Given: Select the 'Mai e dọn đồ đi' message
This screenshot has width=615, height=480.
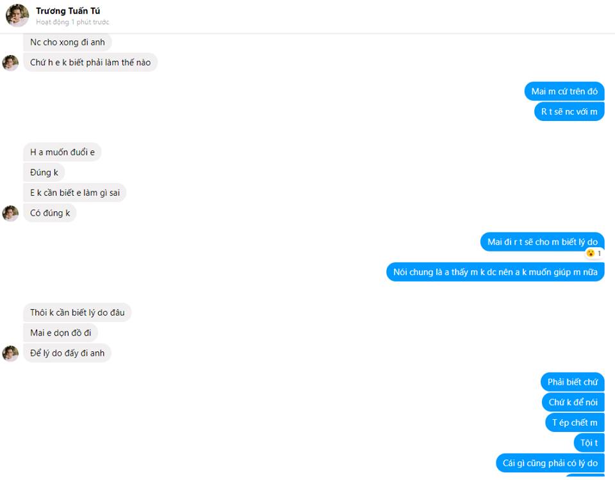Looking at the screenshot, I should coord(60,333).
